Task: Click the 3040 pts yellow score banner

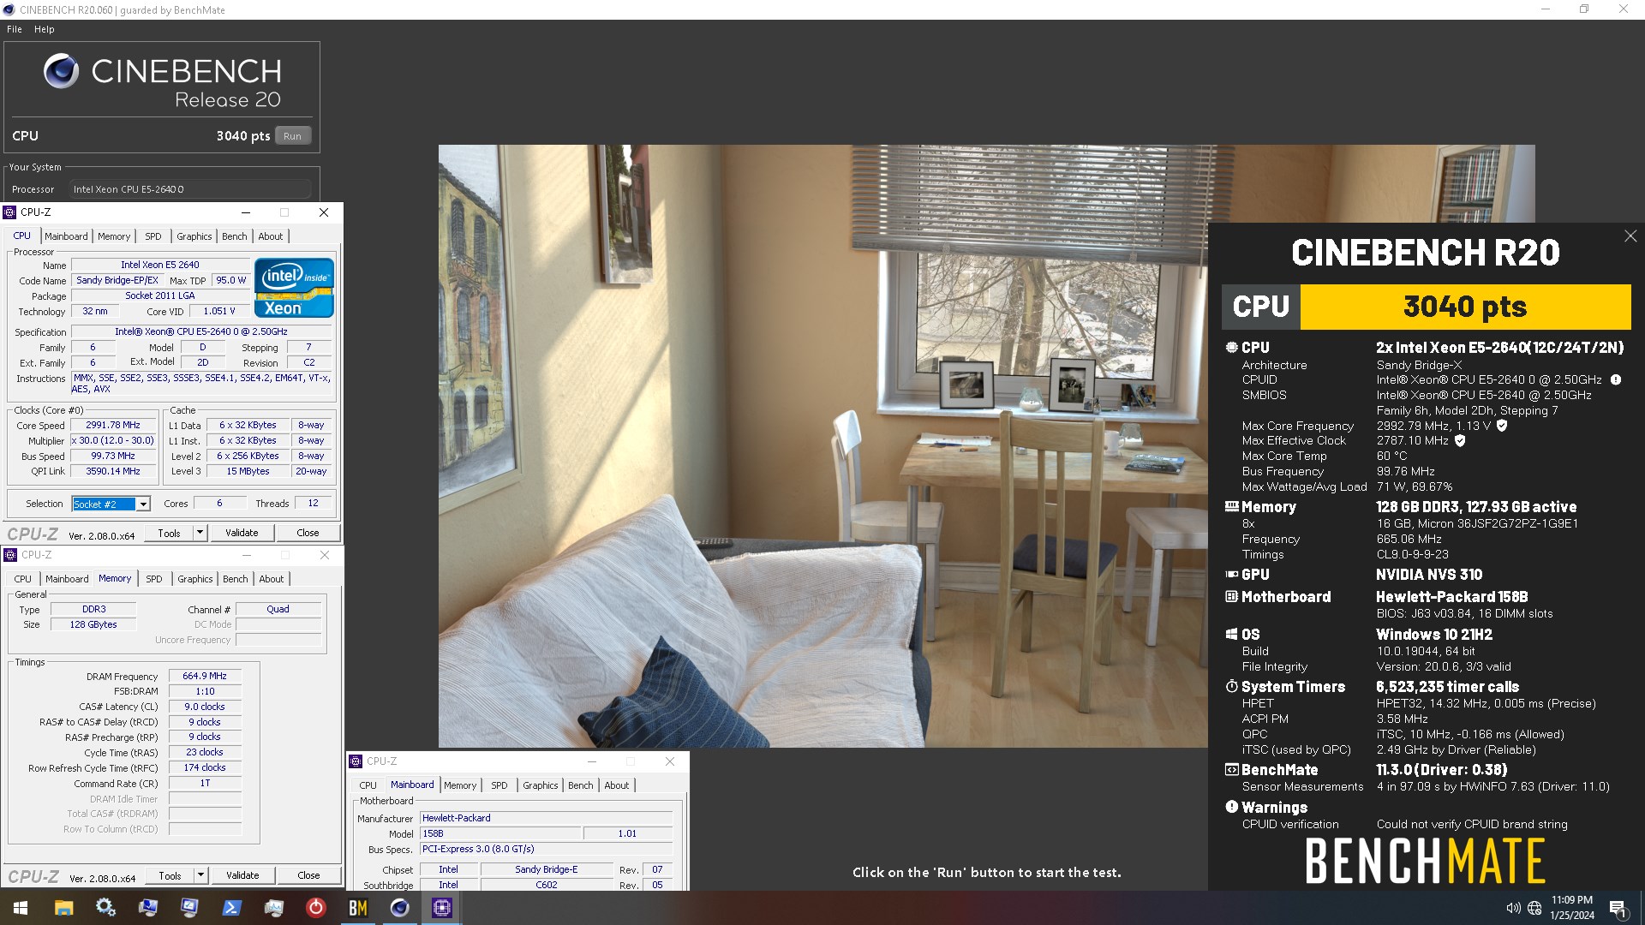Action: [1465, 307]
